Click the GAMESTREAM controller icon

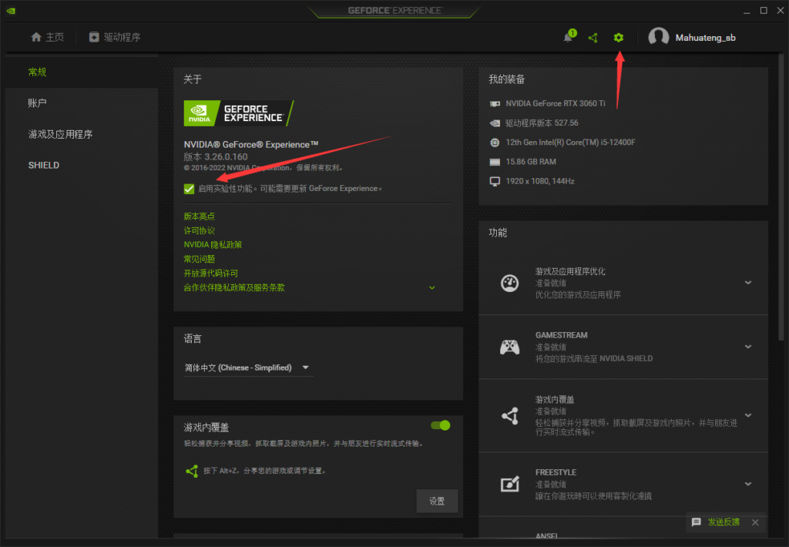[509, 347]
